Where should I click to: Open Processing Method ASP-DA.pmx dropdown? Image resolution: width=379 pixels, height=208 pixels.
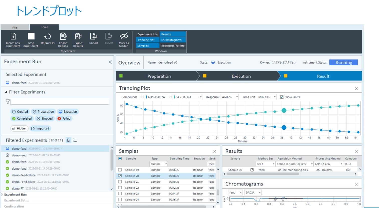(x=328, y=164)
